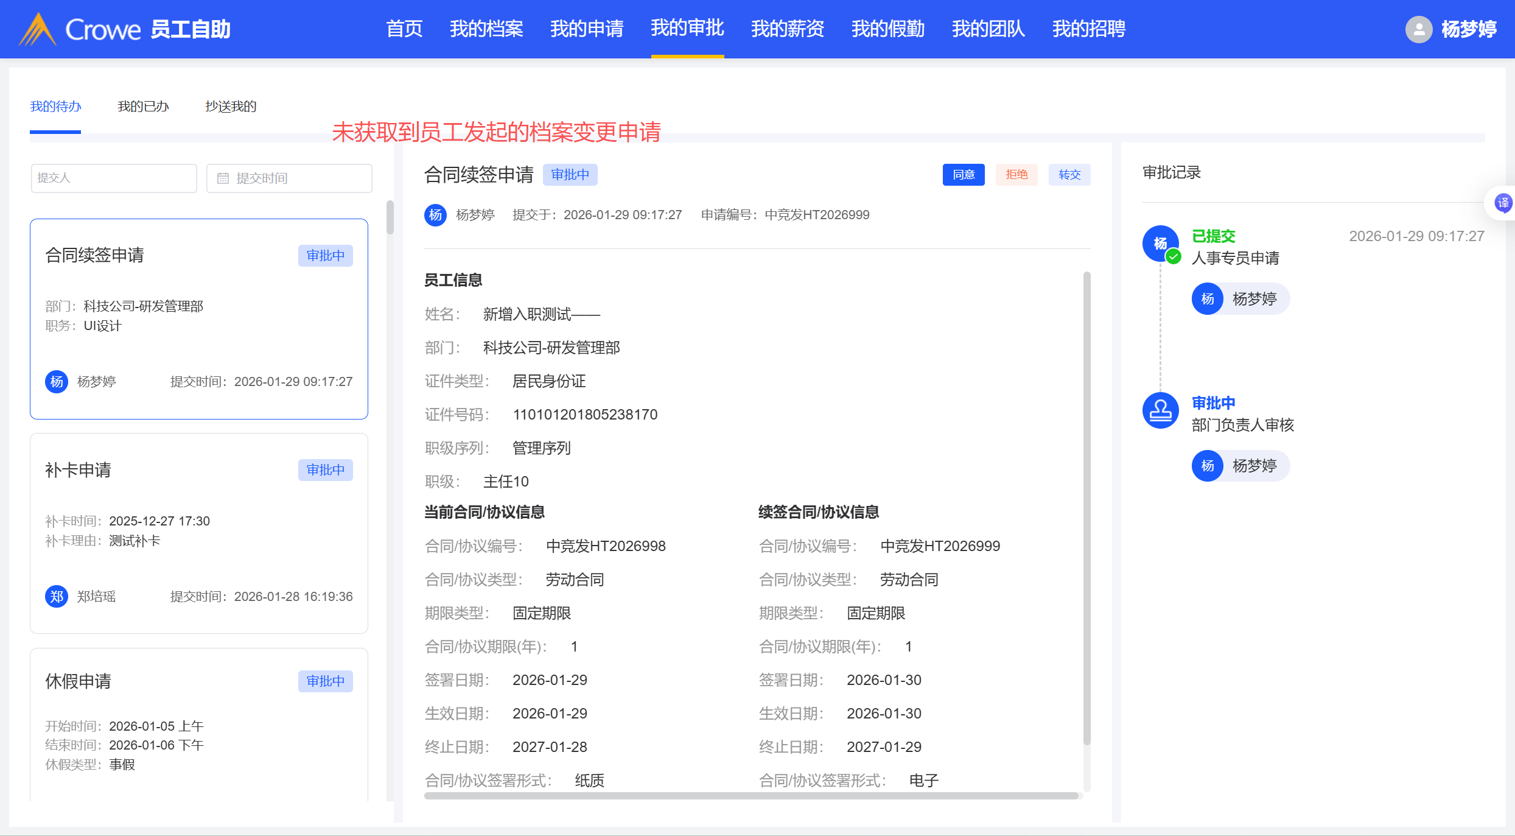Click 杨 avatar beside submitter name in header
1515x836 pixels.
coord(435,215)
